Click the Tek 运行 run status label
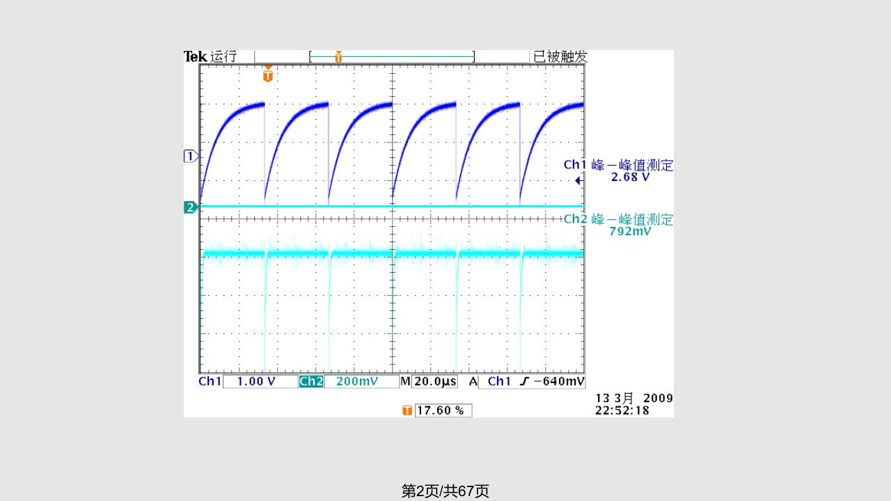The image size is (891, 501). (211, 57)
